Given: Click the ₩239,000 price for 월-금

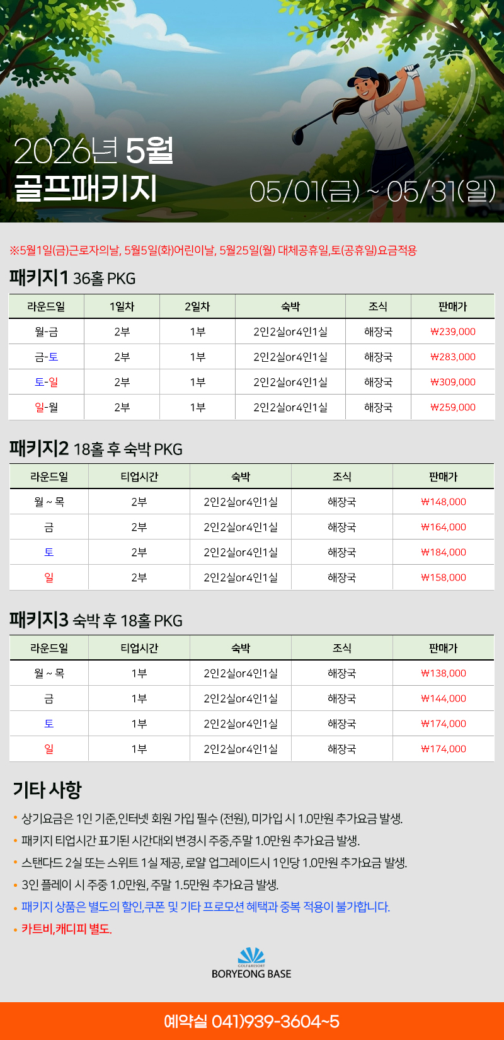Looking at the screenshot, I should coord(453,332).
